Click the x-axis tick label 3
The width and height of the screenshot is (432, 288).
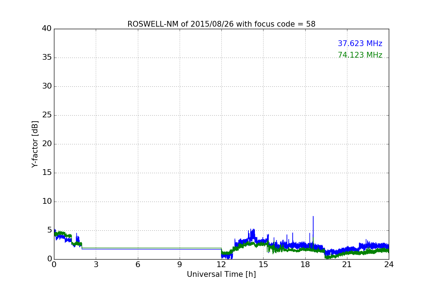pyautogui.click(x=96, y=265)
